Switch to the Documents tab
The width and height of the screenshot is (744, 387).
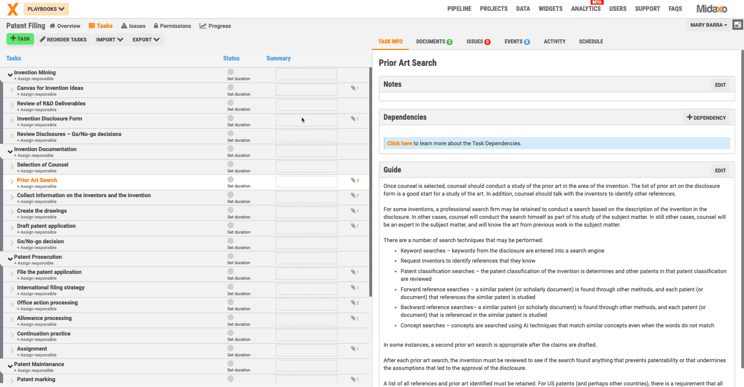coord(434,41)
